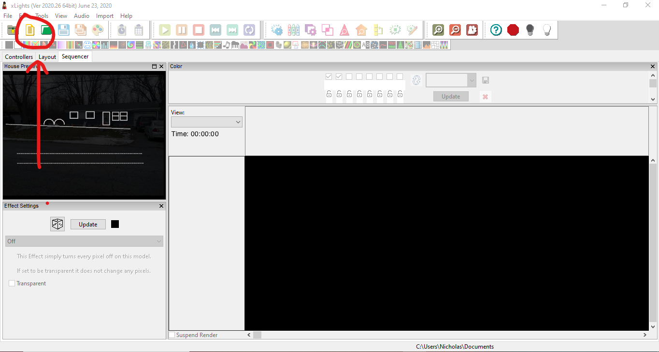This screenshot has height=352, width=659.
Task: Click Update button in Effect Settings
Action: 88,225
